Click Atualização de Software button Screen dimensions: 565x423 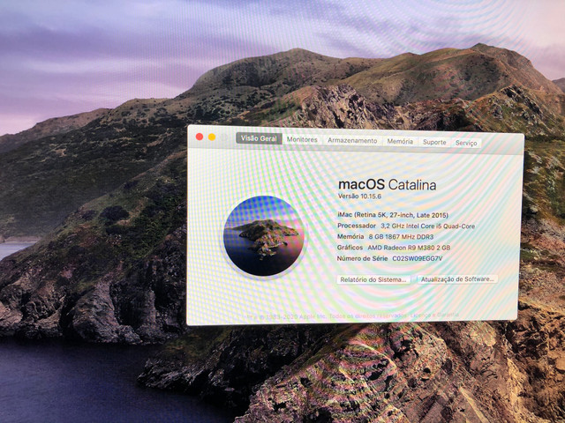click(457, 279)
